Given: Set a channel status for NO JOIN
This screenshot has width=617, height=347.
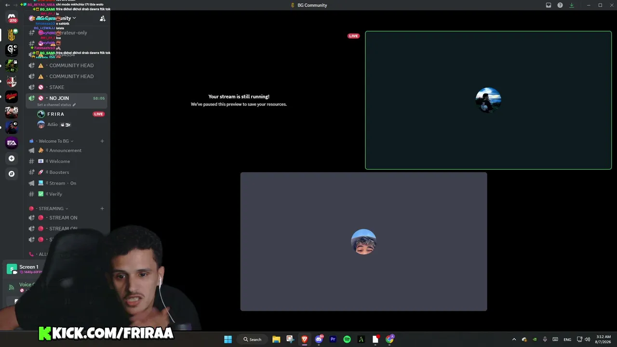Looking at the screenshot, I should click(x=56, y=105).
